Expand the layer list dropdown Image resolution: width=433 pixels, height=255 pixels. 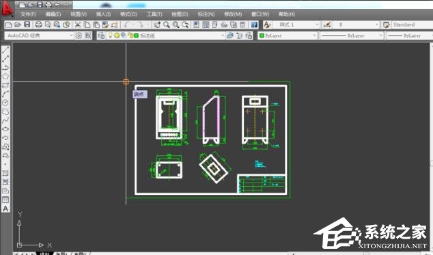point(223,36)
